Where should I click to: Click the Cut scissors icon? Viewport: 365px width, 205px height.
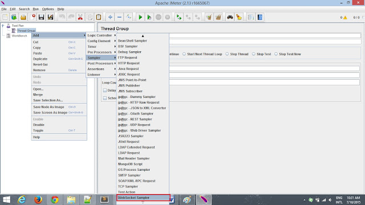pos(80,17)
